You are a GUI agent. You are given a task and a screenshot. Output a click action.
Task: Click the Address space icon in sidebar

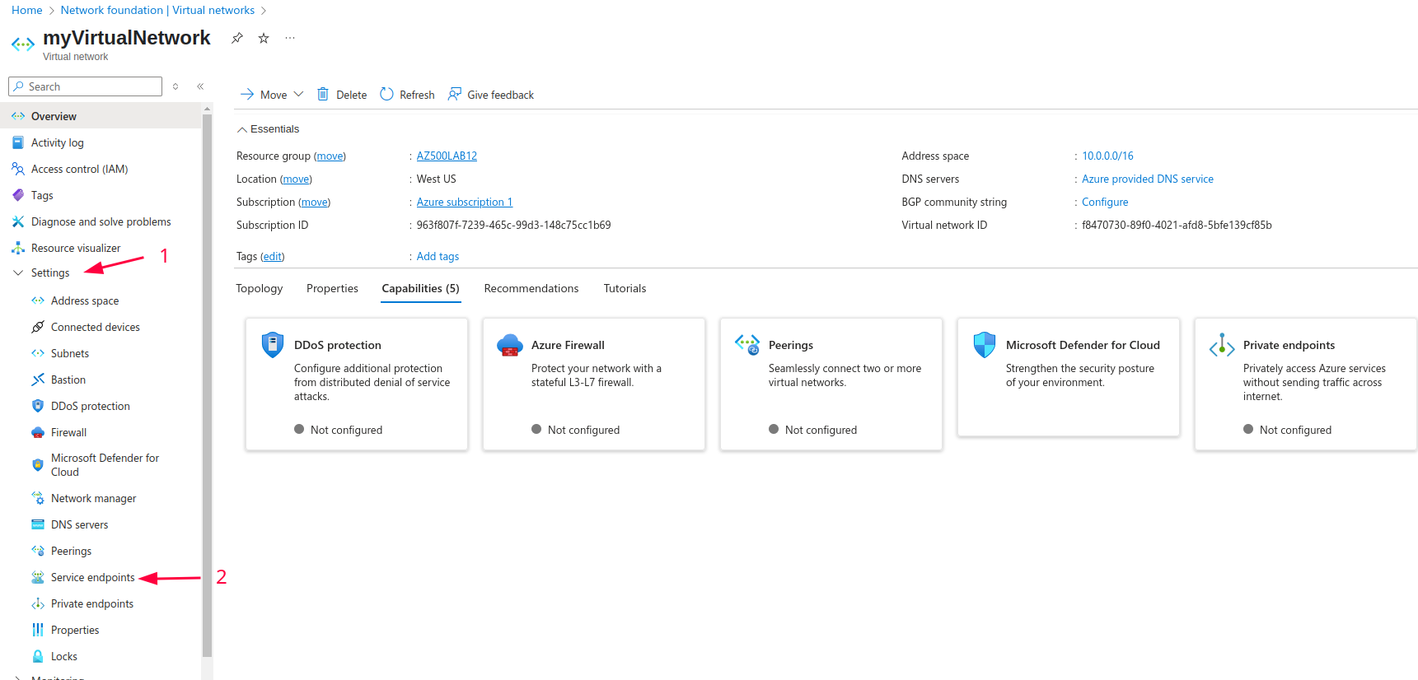[x=38, y=300]
